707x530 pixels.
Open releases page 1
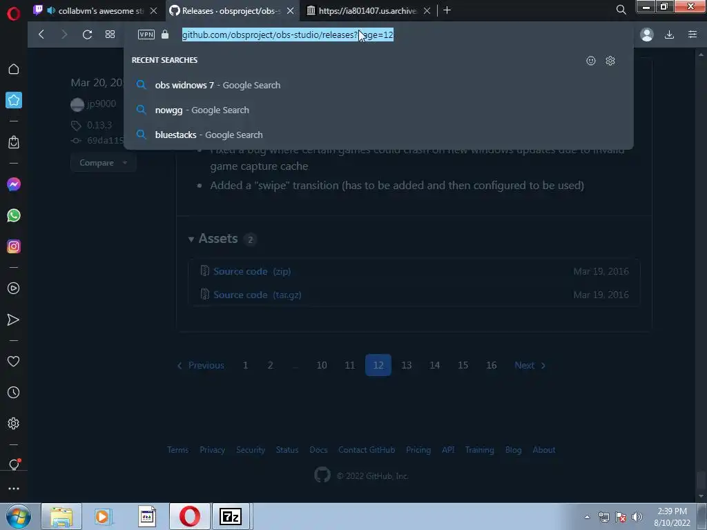(x=245, y=366)
